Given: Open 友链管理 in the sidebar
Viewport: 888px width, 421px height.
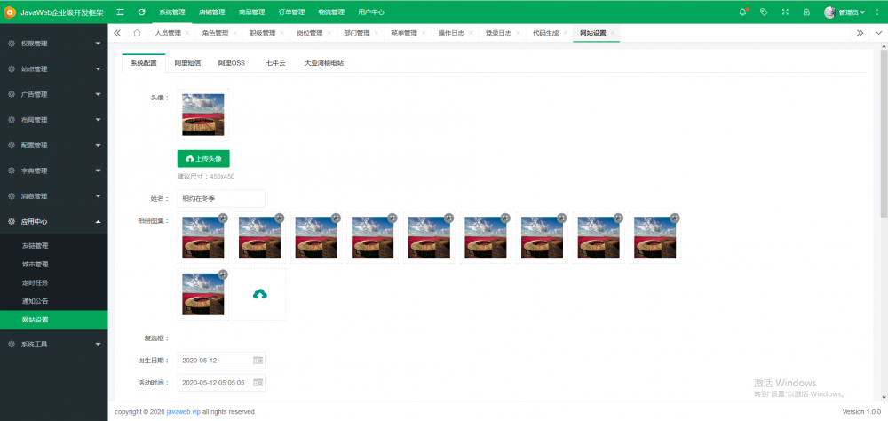Looking at the screenshot, I should coord(36,246).
